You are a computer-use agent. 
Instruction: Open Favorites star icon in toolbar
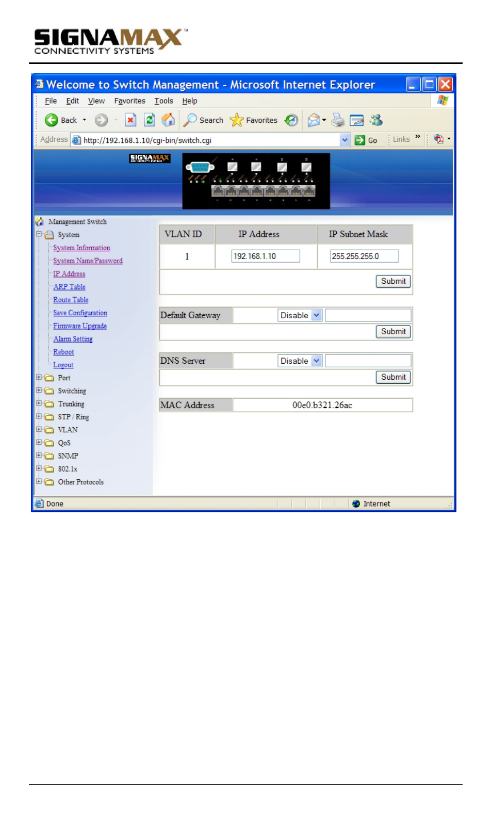click(237, 120)
